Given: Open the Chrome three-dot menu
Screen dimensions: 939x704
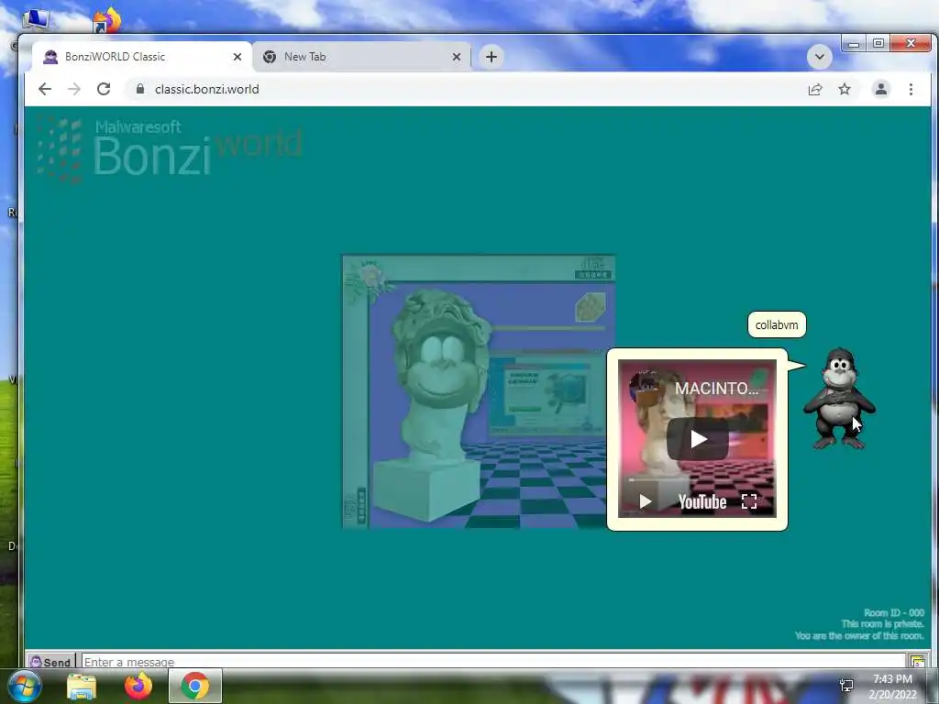Looking at the screenshot, I should tap(911, 89).
